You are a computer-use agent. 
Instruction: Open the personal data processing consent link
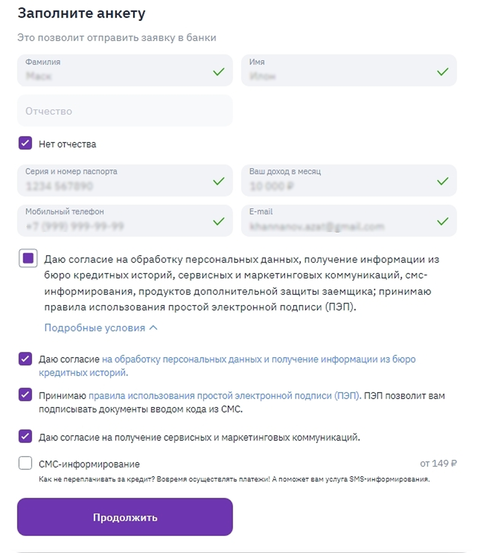[x=258, y=359]
